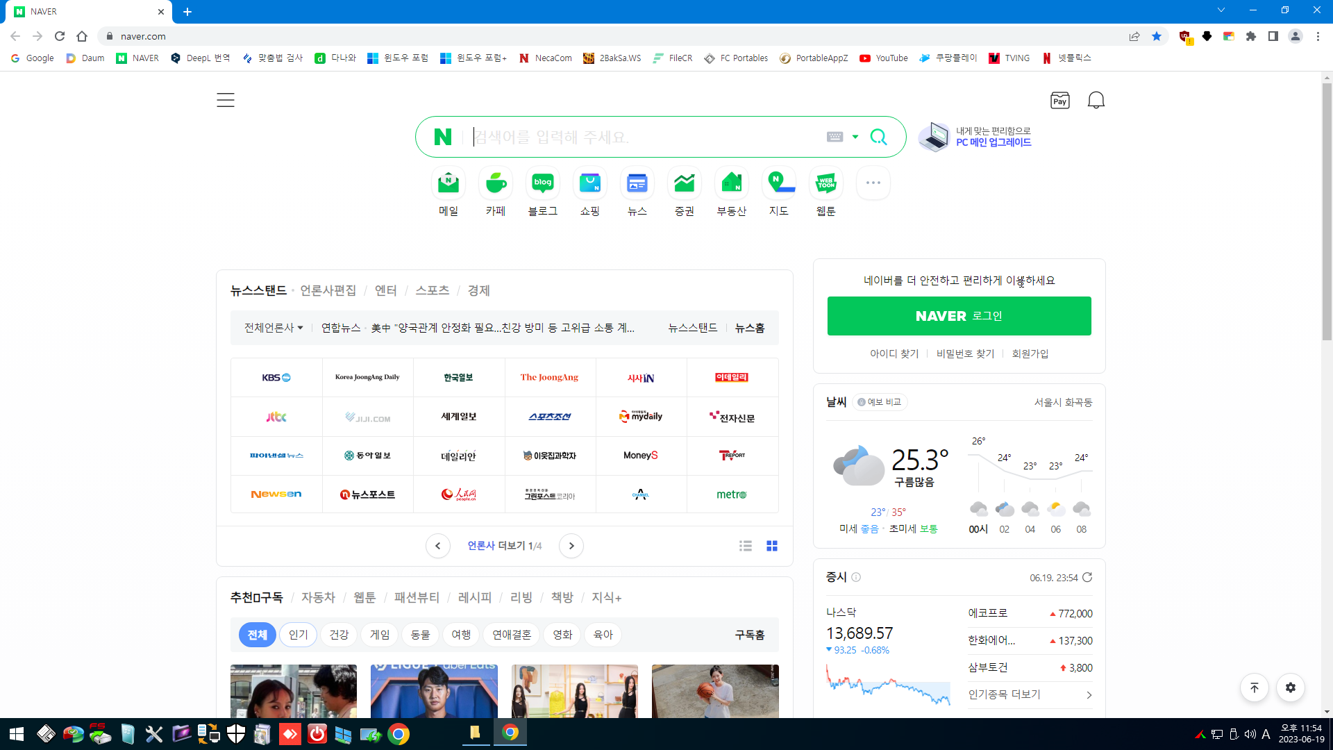Screen dimensions: 1333x750
Task: Open the Real Estate (부동산) shortcut icon
Action: point(732,183)
